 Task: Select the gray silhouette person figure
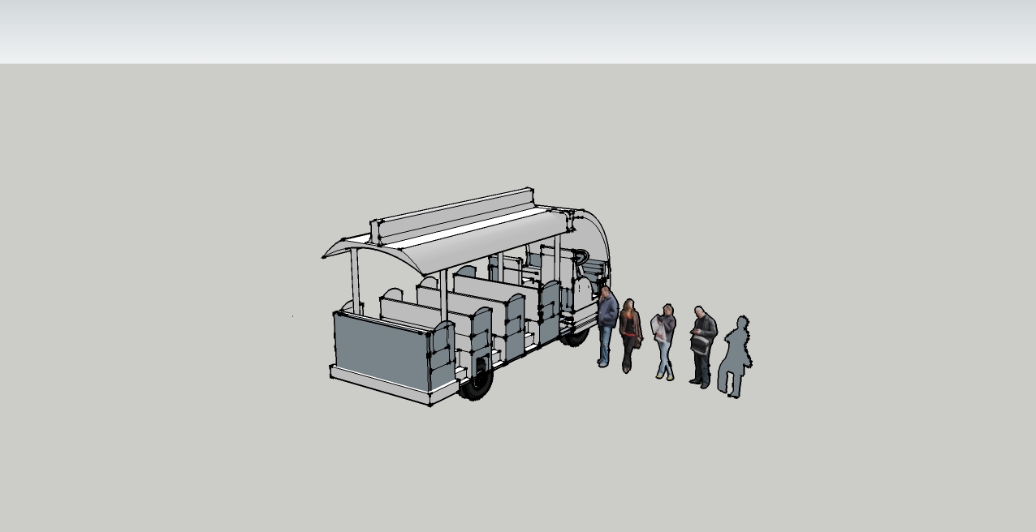click(735, 355)
